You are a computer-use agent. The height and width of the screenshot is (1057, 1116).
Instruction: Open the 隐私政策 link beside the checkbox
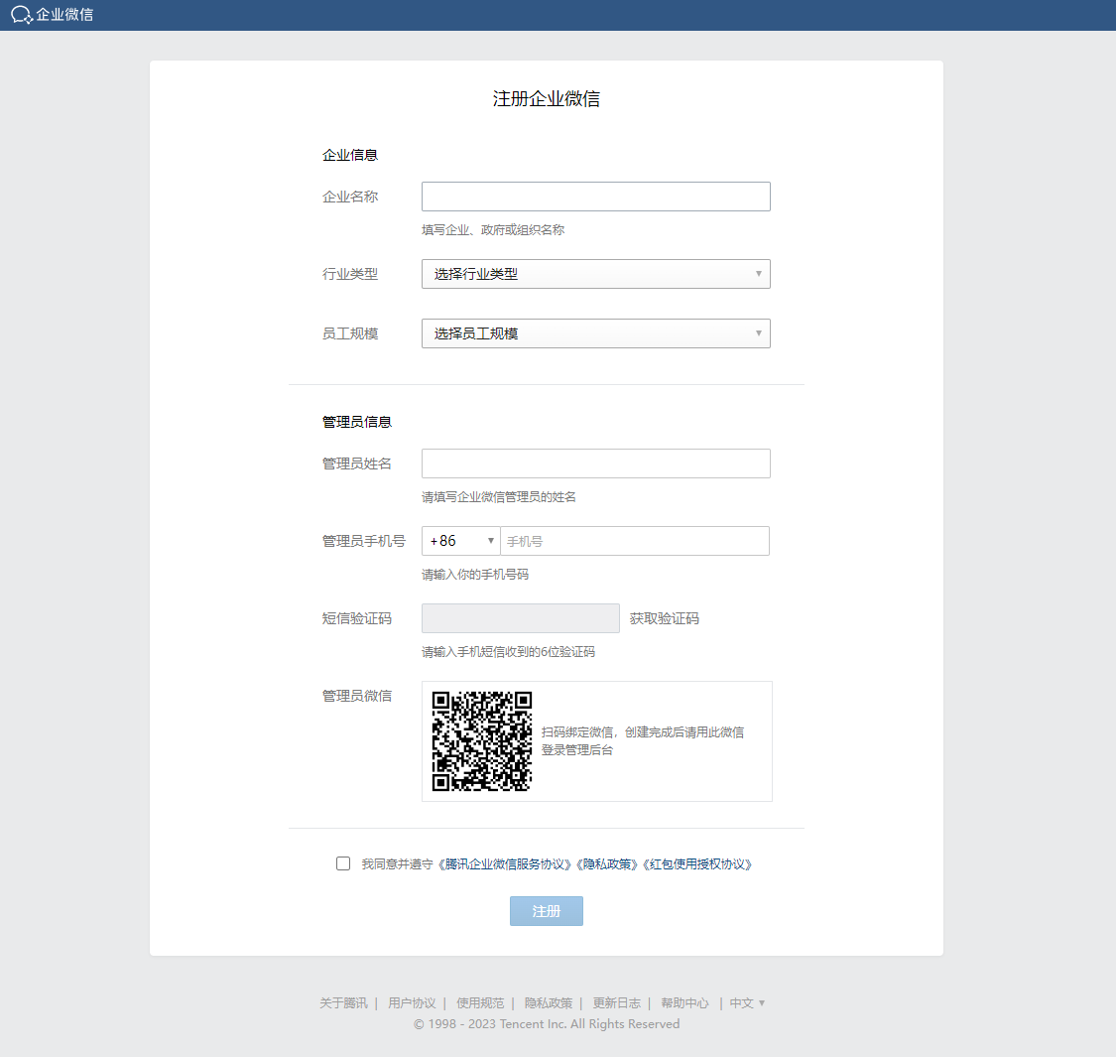608,864
